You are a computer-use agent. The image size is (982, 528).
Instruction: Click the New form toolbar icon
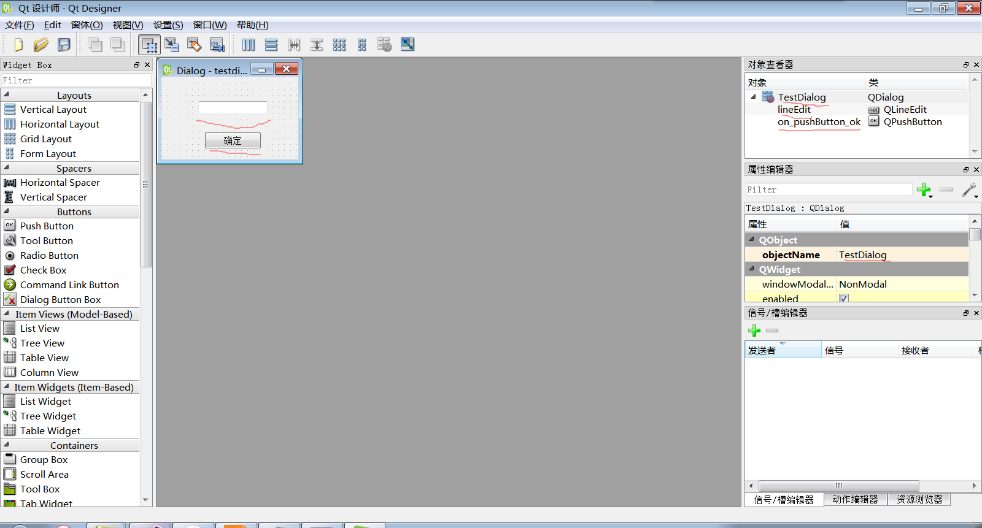[x=18, y=45]
